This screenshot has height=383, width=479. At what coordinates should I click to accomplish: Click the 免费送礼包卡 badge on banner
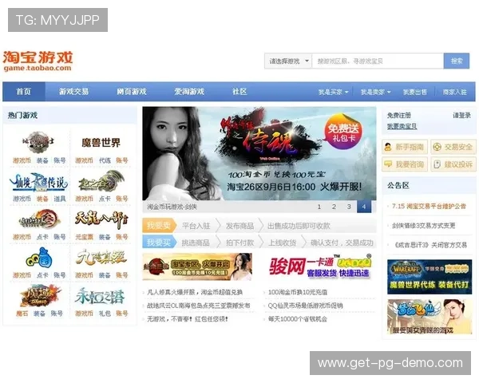tap(343, 132)
